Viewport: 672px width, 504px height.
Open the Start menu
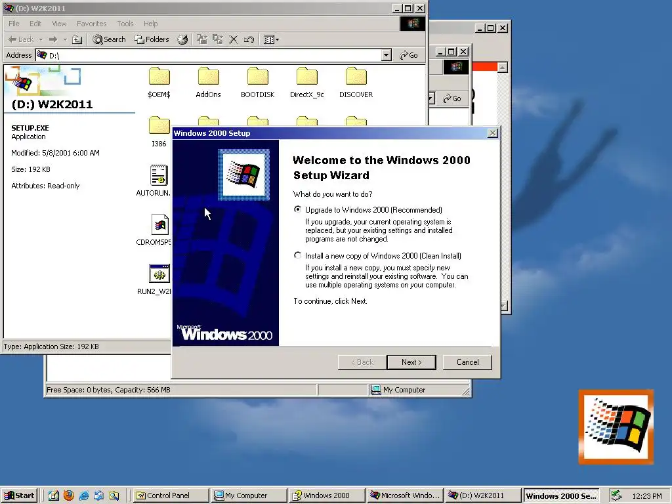(19, 495)
